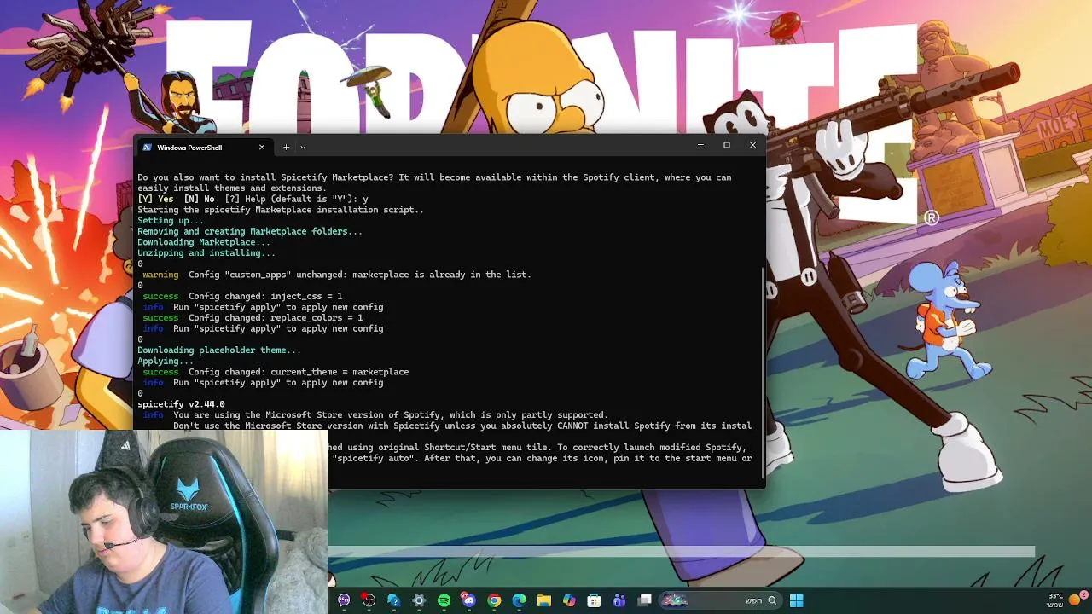Open Discord from the taskbar
The image size is (1092, 614).
click(468, 600)
